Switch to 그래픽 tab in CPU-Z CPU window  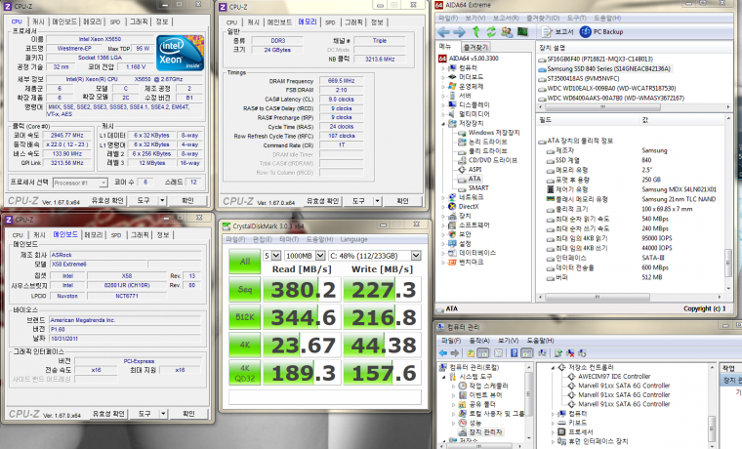139,21
